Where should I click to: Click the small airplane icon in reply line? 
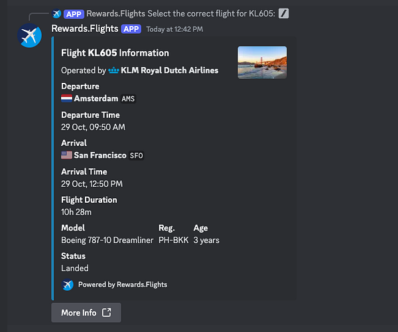click(x=56, y=14)
